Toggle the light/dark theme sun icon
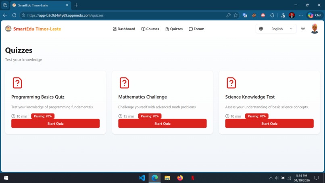325x183 pixels. coord(303,29)
